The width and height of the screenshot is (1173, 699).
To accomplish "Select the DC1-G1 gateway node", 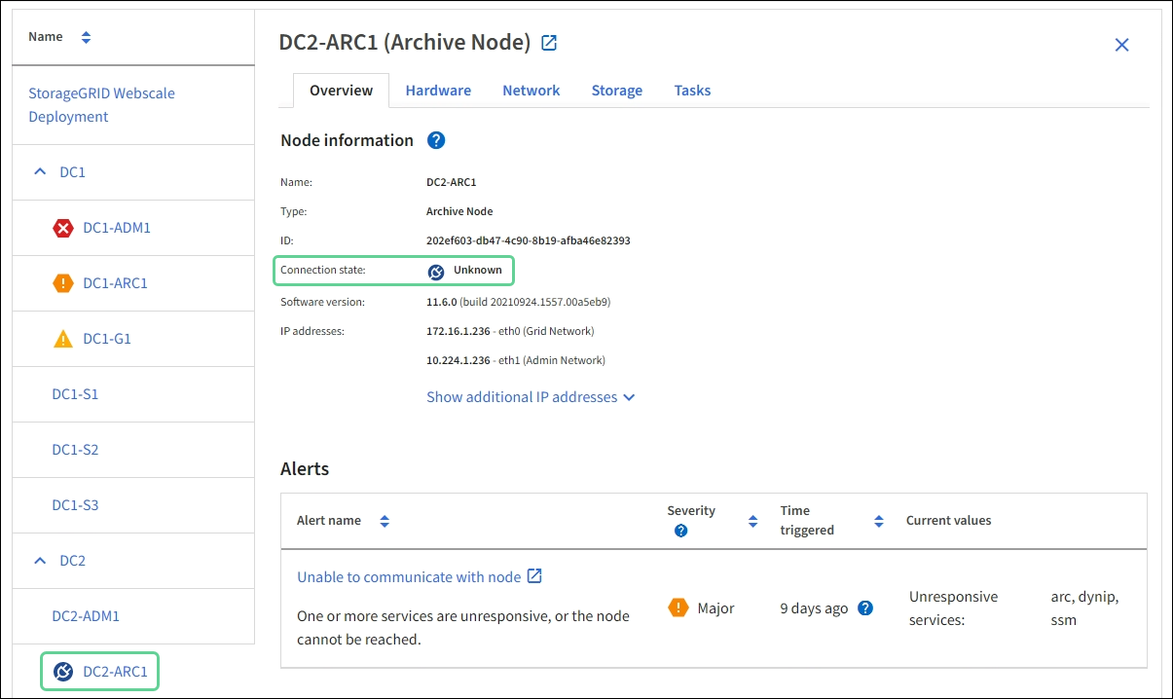I will [x=106, y=339].
